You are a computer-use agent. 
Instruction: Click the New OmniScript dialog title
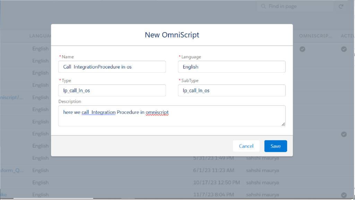pyautogui.click(x=172, y=35)
